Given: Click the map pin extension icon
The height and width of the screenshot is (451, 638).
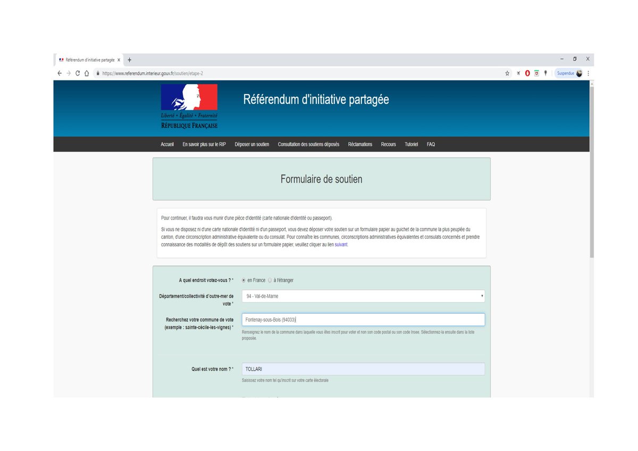Looking at the screenshot, I should click(545, 73).
